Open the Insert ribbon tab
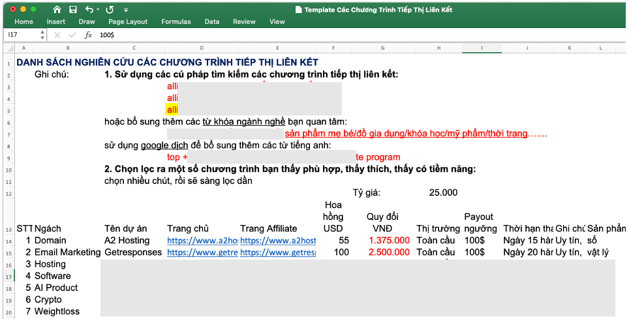Viewport: 629px width, 319px height. [x=55, y=22]
